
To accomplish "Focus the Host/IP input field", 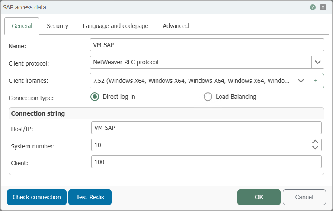I will pos(206,128).
